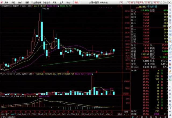
Task: Select the VR indicator tab
Action: point(50,114)
